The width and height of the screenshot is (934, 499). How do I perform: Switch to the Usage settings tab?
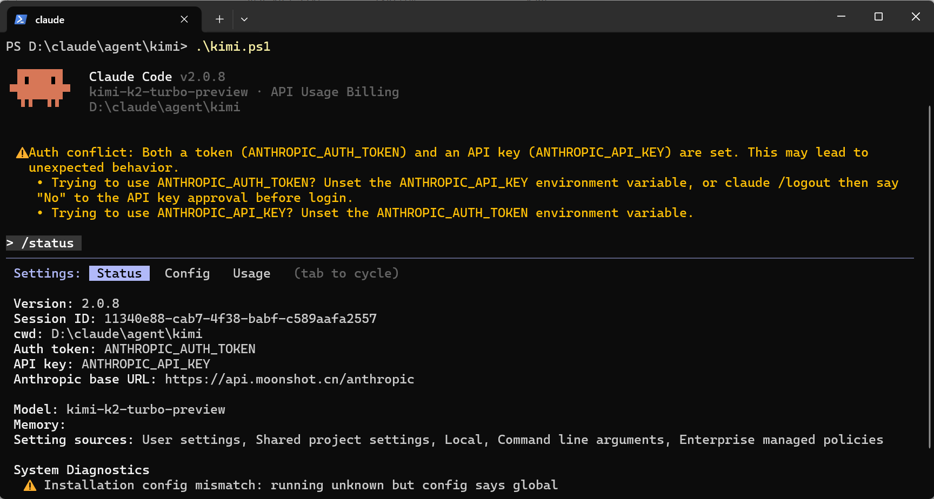coord(251,273)
